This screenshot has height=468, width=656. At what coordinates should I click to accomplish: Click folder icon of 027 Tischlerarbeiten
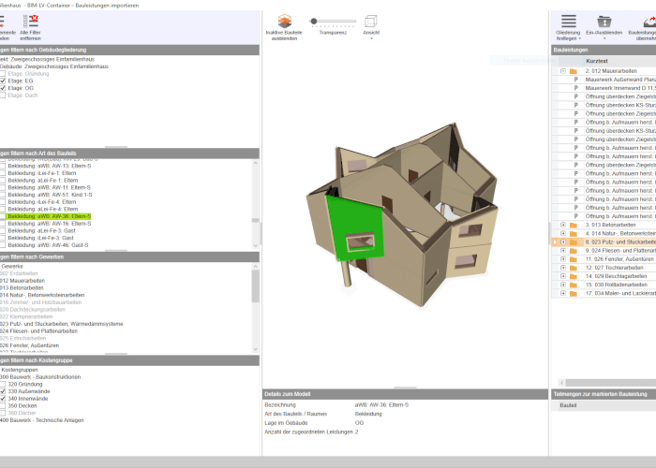(x=574, y=268)
